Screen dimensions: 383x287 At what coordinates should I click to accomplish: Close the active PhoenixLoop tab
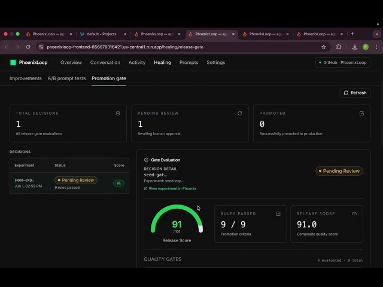(233, 34)
